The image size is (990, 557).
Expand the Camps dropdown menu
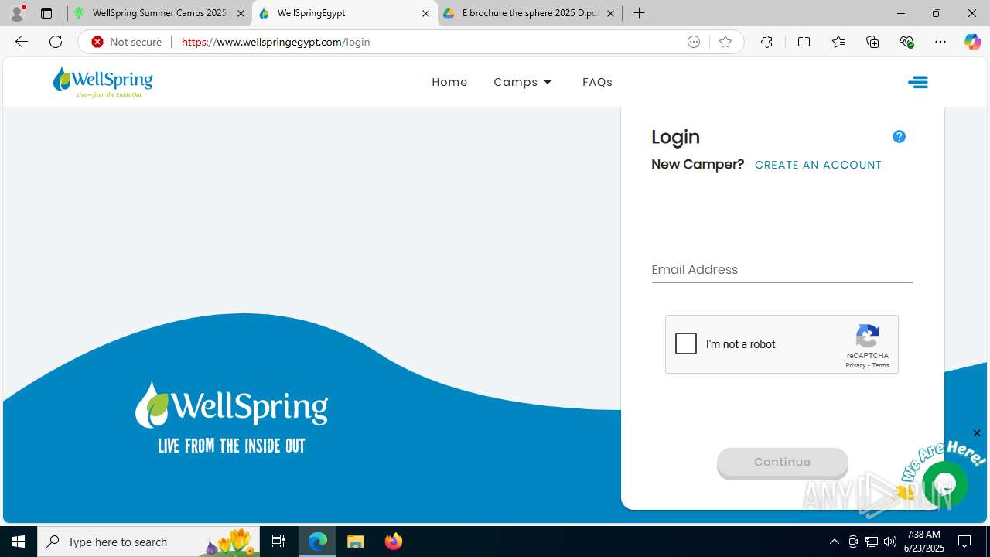(524, 82)
